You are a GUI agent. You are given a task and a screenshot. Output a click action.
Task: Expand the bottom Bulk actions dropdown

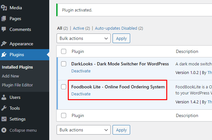83,130
